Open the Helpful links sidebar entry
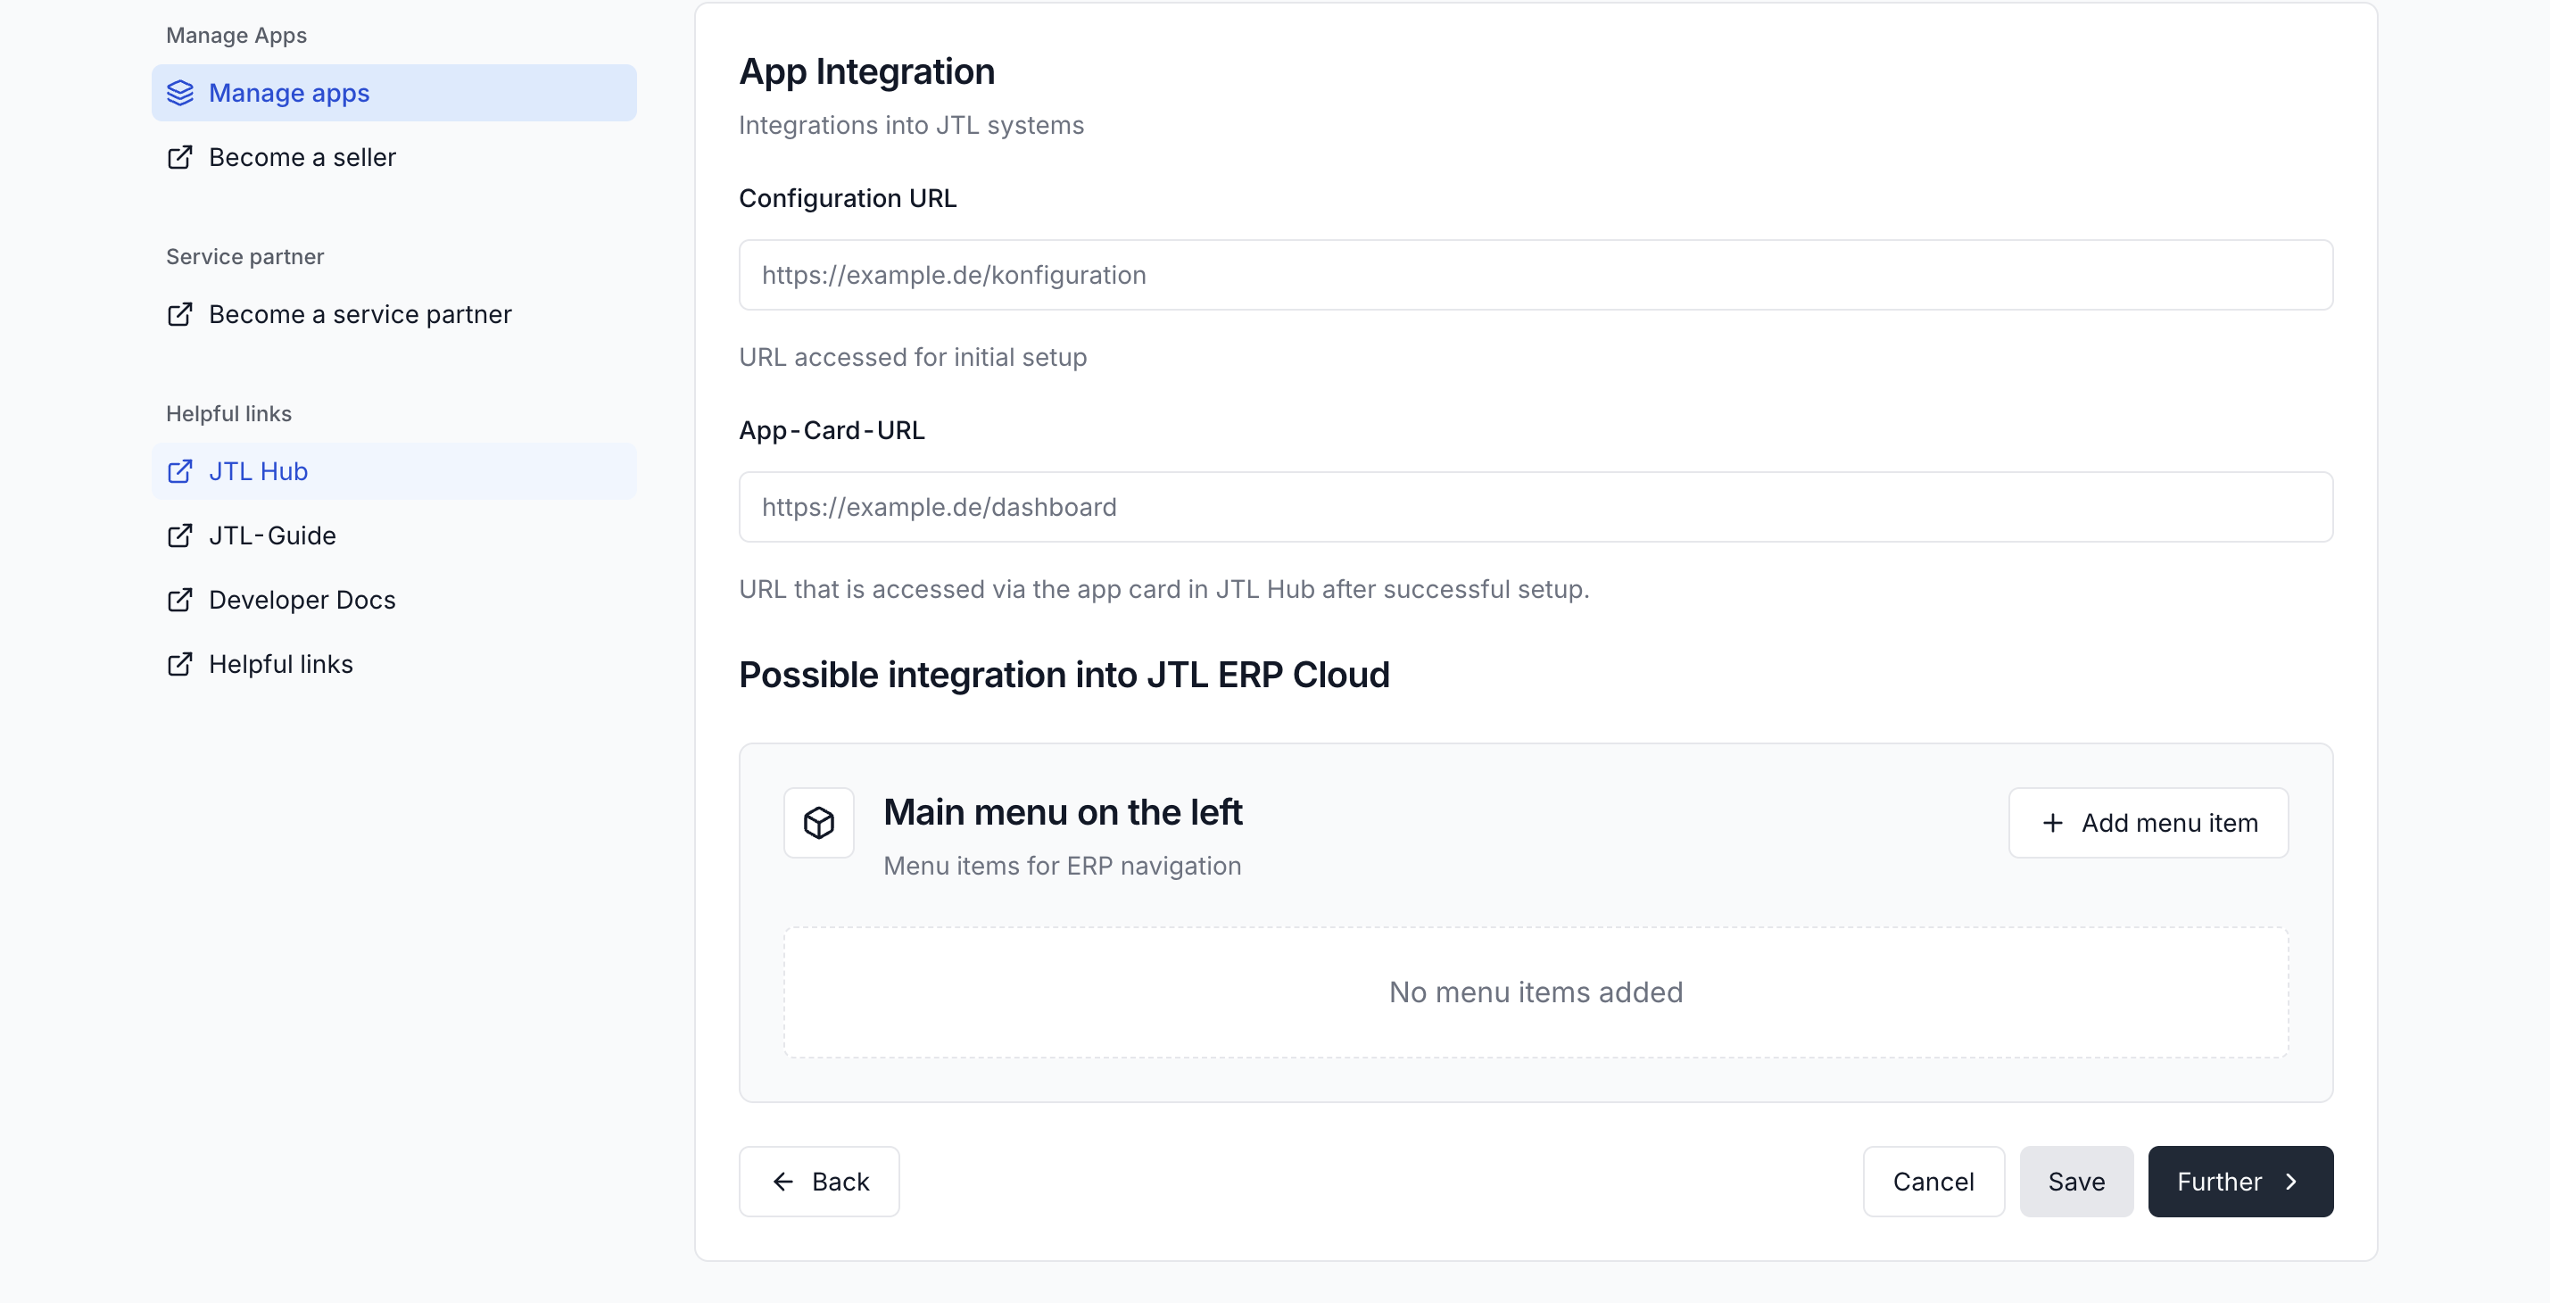Image resolution: width=2550 pixels, height=1303 pixels. pos(394,664)
